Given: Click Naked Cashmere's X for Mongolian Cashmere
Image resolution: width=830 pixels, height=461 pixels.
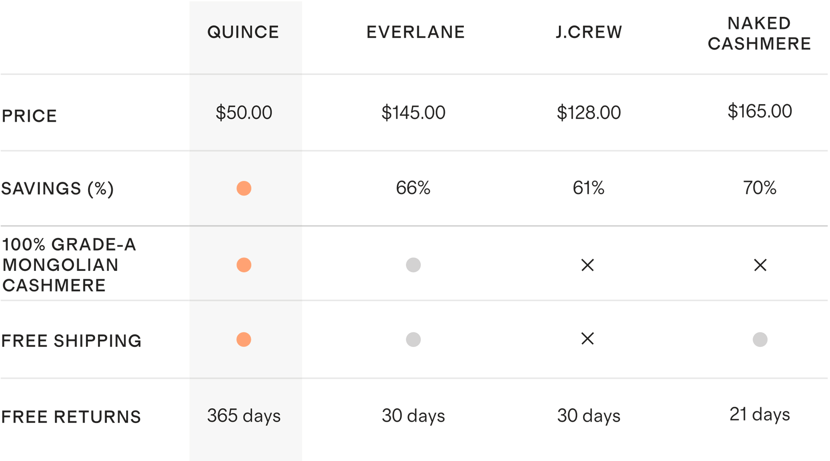Looking at the screenshot, I should point(760,265).
